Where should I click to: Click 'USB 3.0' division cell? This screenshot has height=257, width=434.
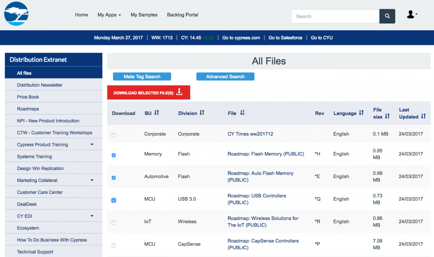187,199
